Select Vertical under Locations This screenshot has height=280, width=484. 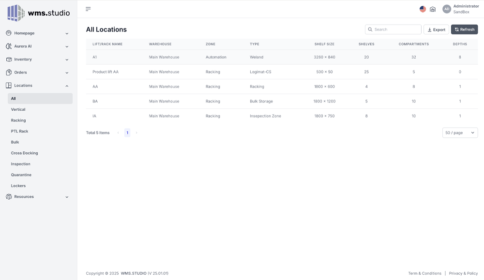click(18, 110)
